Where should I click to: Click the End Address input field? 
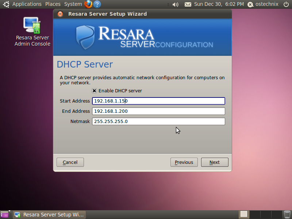(158, 111)
